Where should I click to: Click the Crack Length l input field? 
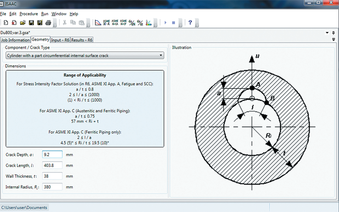[x=52, y=165]
